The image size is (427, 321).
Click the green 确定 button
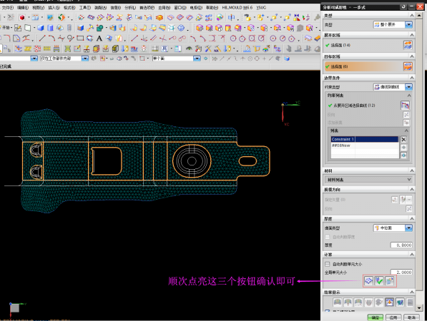(x=376, y=317)
